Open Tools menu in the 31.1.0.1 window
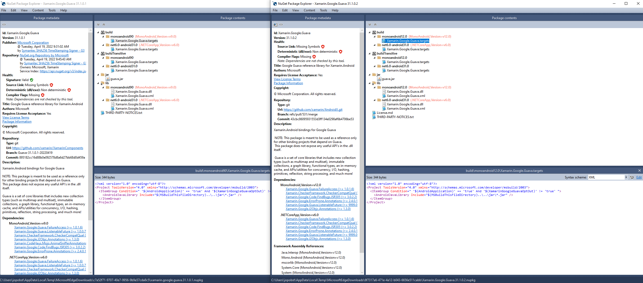The height and width of the screenshot is (283, 643). (x=52, y=10)
